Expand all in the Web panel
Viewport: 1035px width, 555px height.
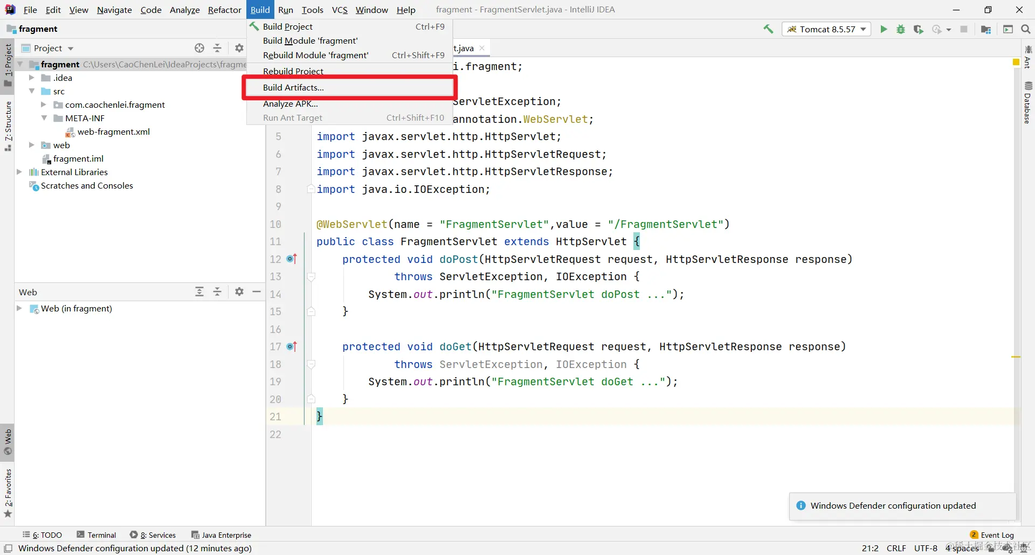pos(199,292)
